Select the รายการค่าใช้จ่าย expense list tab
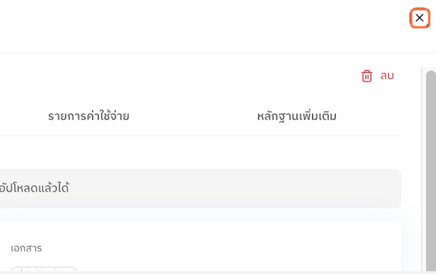This screenshot has height=274, width=436. pyautogui.click(x=88, y=116)
